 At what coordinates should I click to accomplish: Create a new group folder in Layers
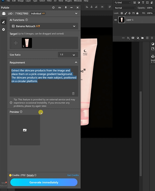pyautogui.click(x=142, y=38)
